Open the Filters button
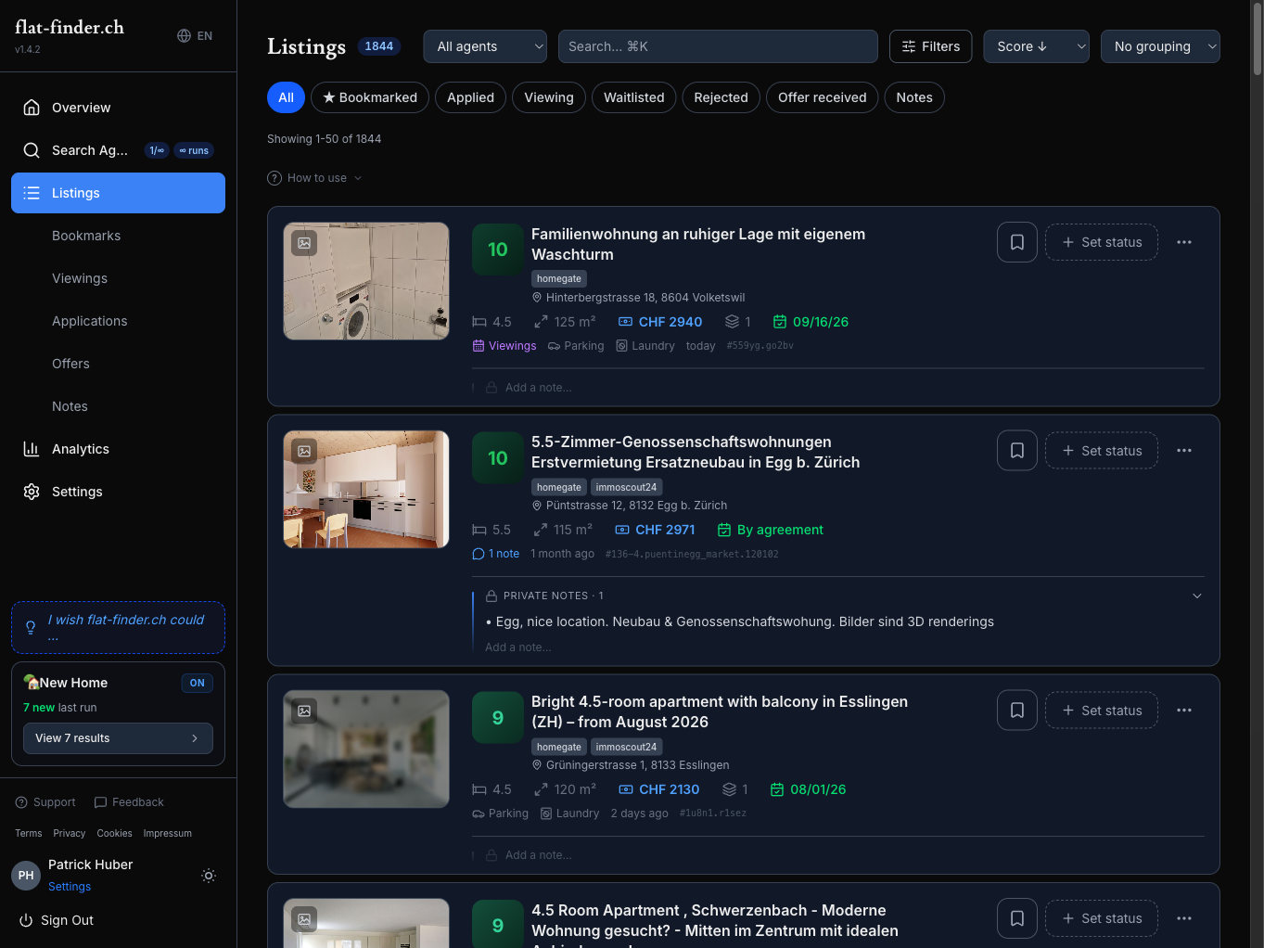The image size is (1264, 948). pos(931,46)
